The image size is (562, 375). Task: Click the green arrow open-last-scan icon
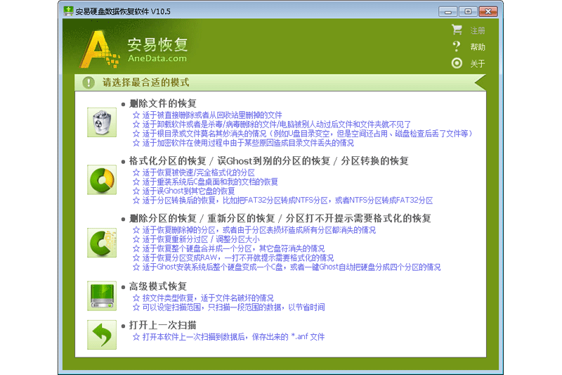coord(102,335)
